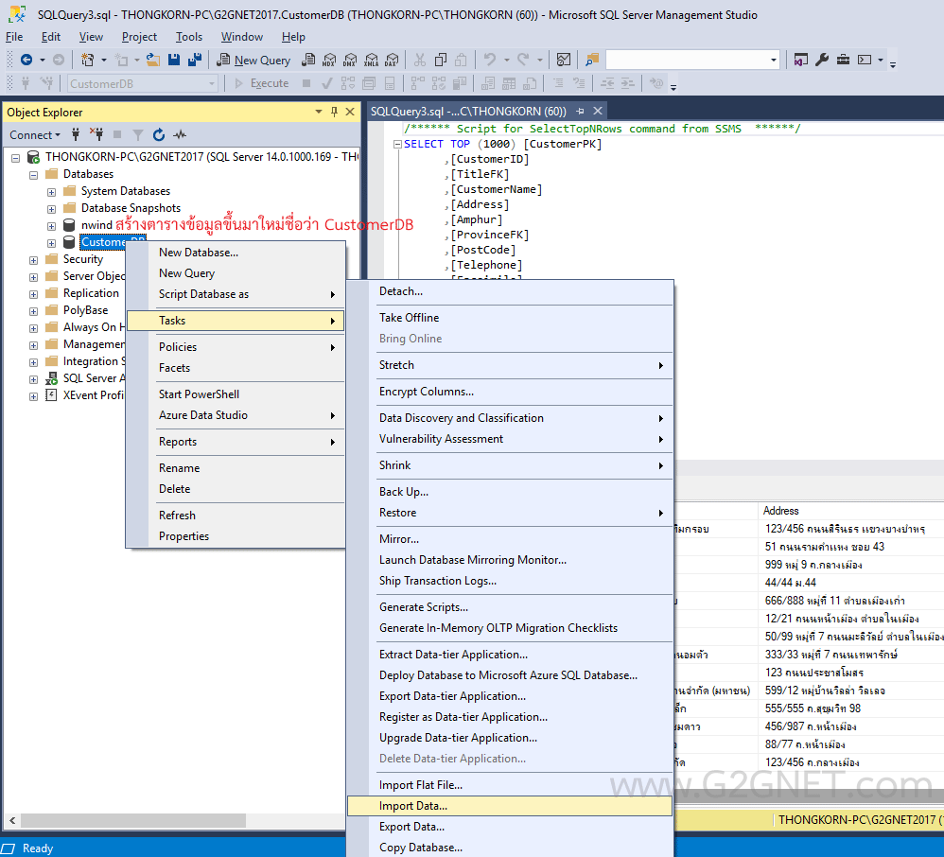944x857 pixels.
Task: Open the Toolbox briefcase icon
Action: [x=843, y=60]
